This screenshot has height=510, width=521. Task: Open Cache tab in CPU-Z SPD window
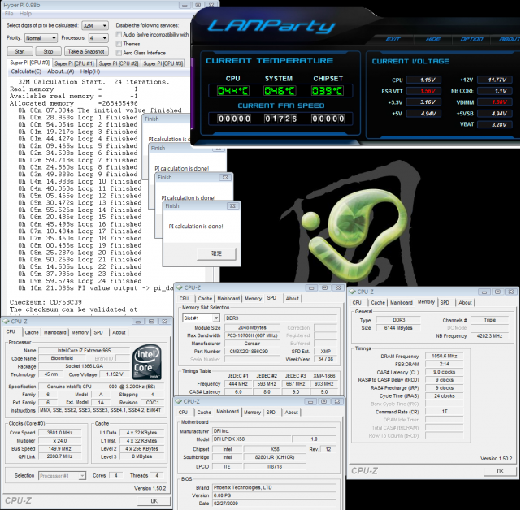(x=205, y=299)
